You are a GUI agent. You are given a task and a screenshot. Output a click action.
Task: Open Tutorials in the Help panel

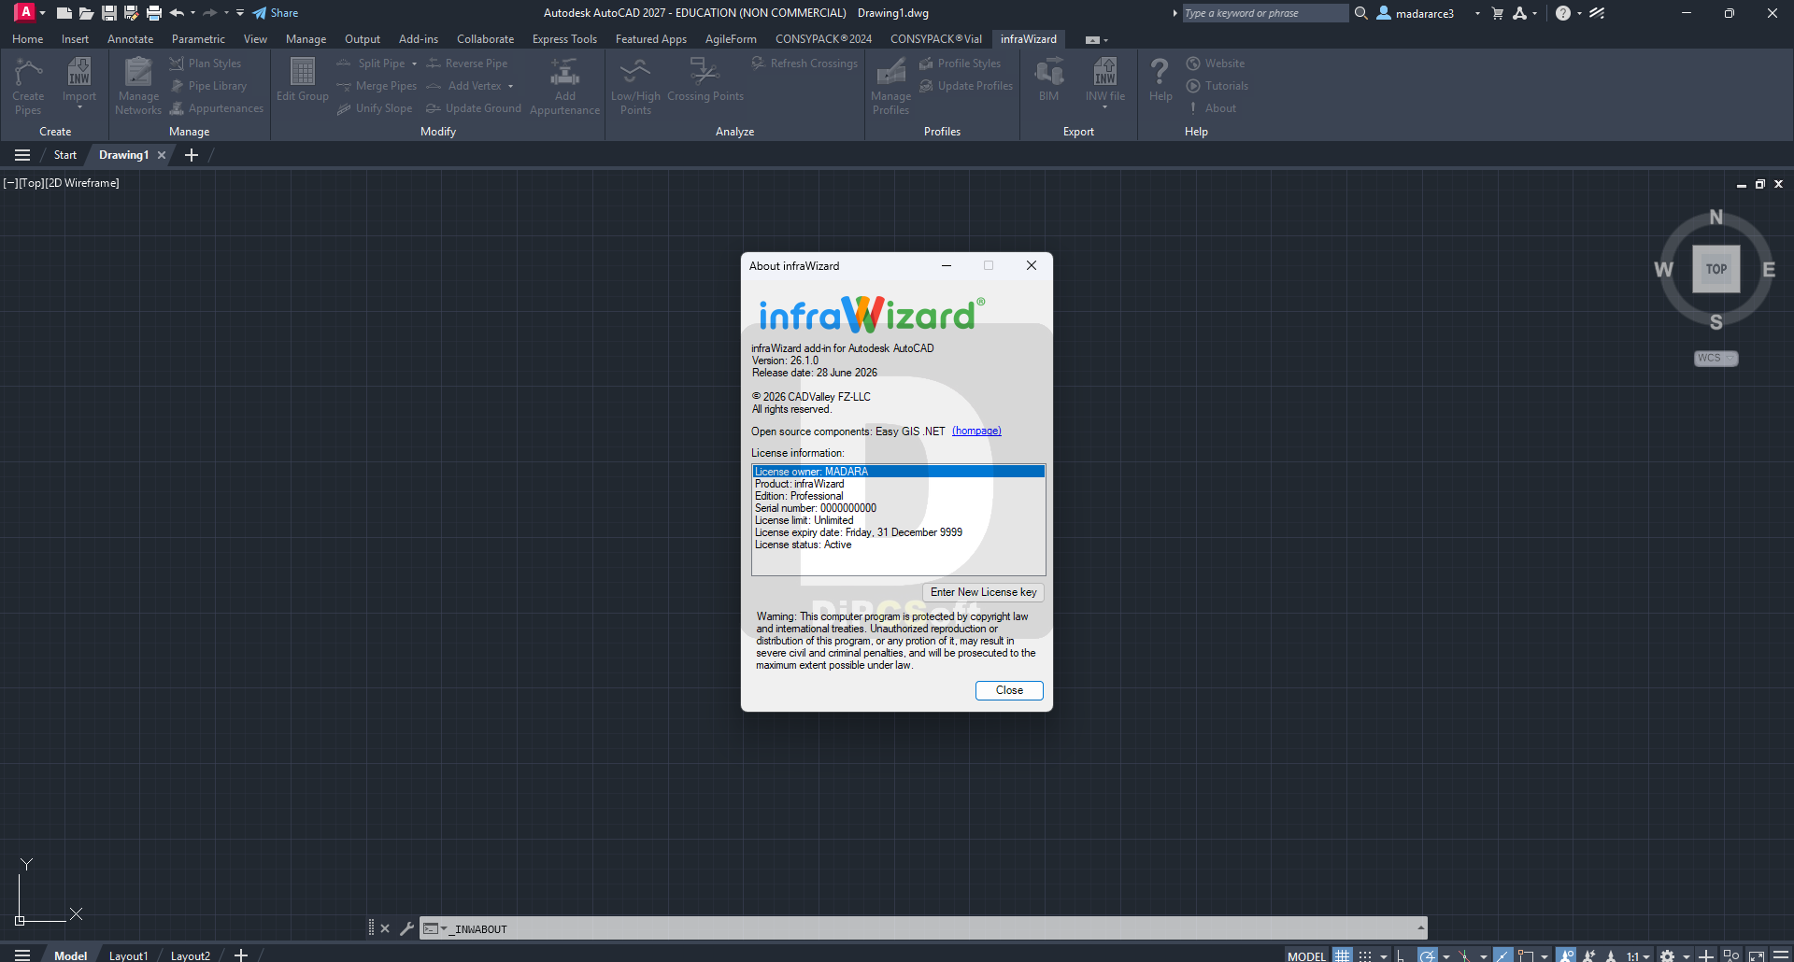[1217, 86]
